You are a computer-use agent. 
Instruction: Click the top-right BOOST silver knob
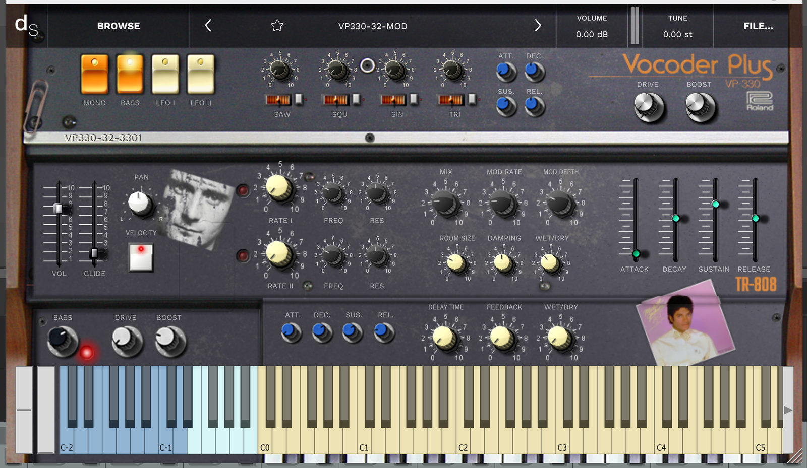[700, 106]
